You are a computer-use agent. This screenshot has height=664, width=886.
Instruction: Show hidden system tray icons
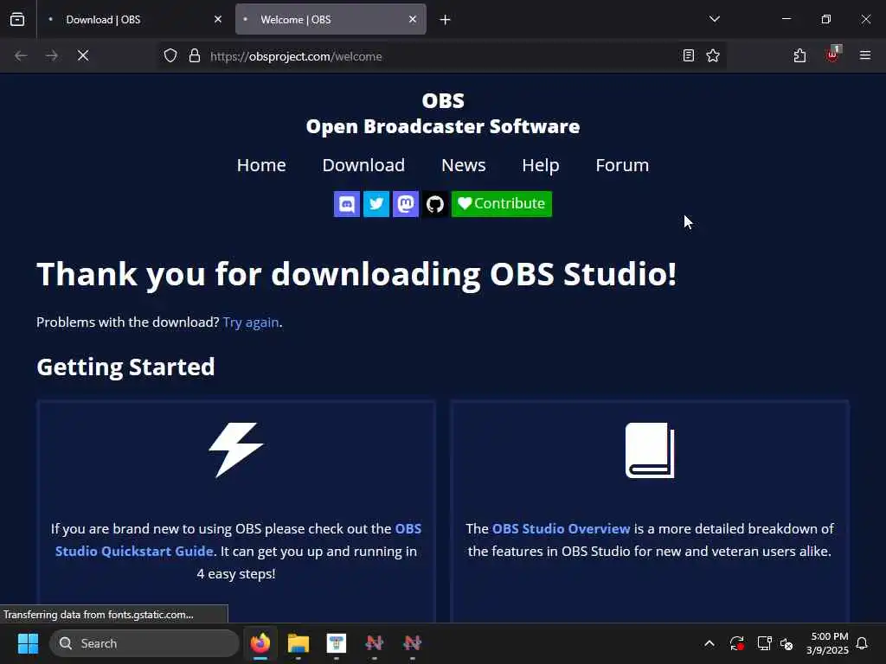click(709, 643)
